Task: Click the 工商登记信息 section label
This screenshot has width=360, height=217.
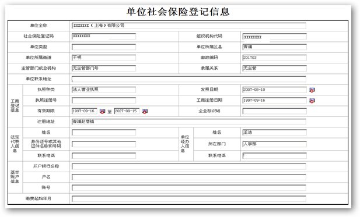Action: (15, 106)
